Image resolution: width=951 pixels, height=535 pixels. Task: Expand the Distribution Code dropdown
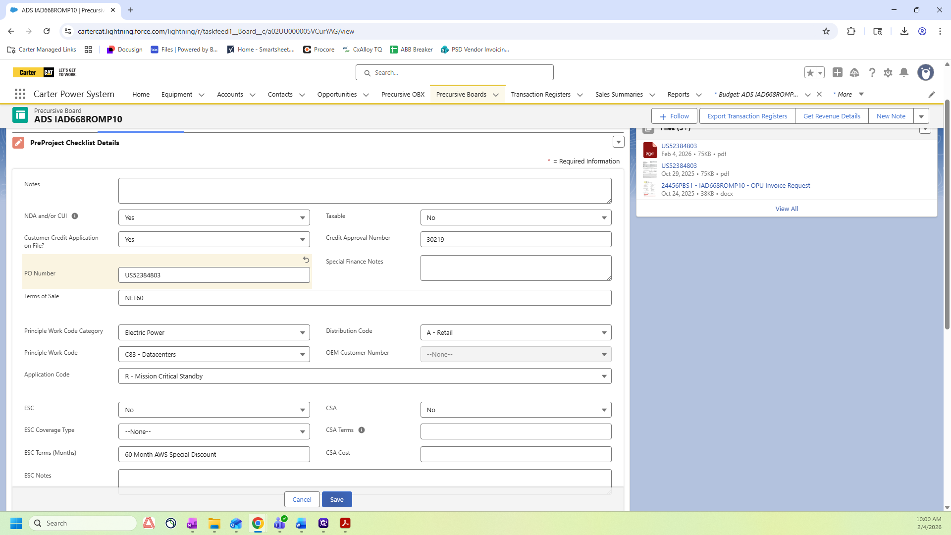pyautogui.click(x=516, y=332)
